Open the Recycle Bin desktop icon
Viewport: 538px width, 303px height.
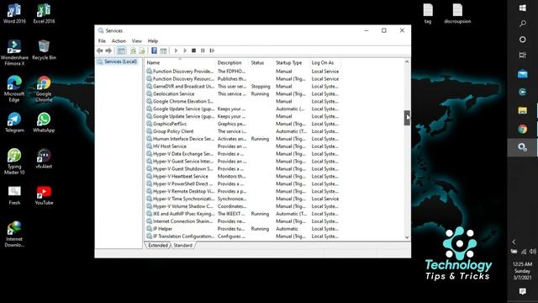coord(44,50)
